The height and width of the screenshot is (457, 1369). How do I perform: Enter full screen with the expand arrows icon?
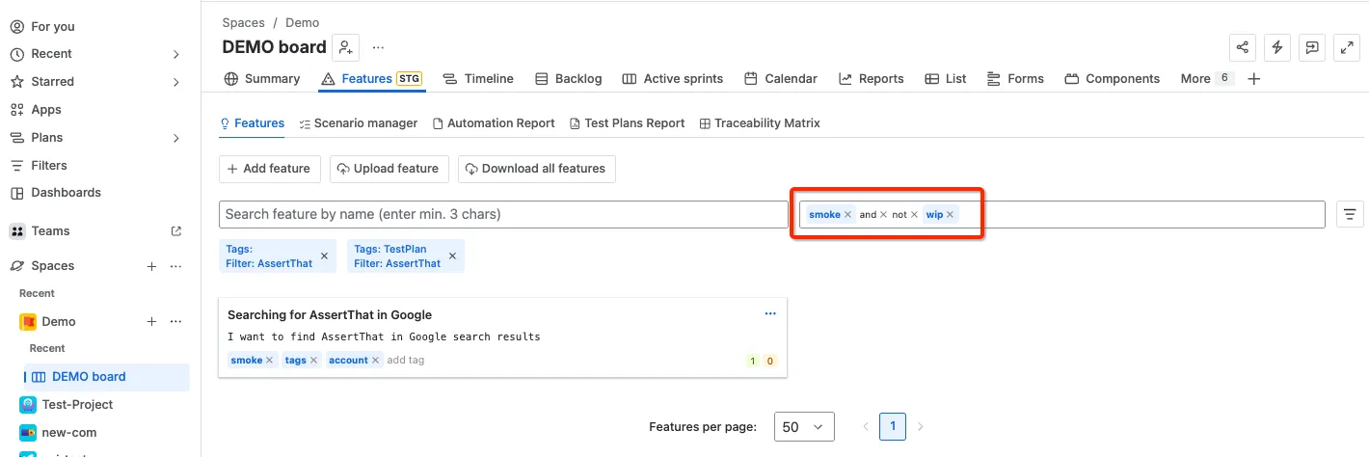(x=1347, y=47)
